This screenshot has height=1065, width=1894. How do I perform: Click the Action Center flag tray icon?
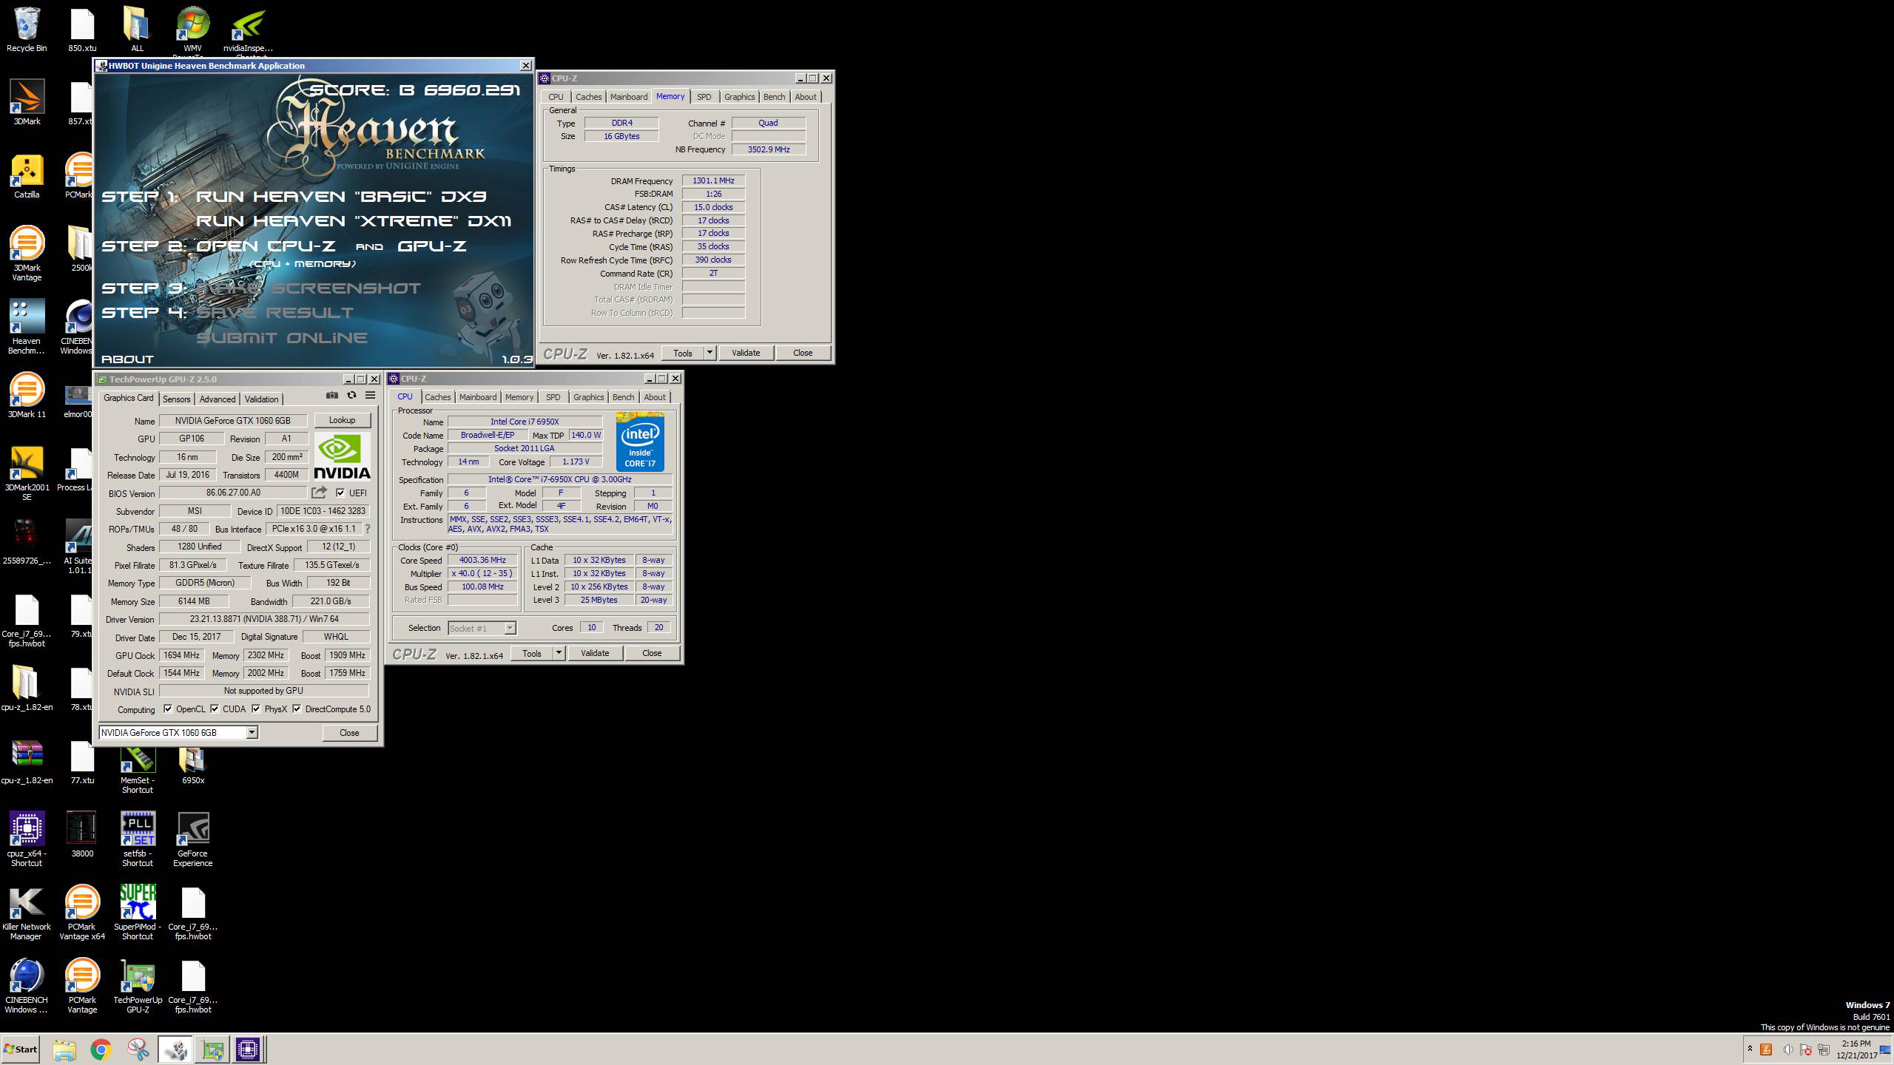pyautogui.click(x=1805, y=1049)
